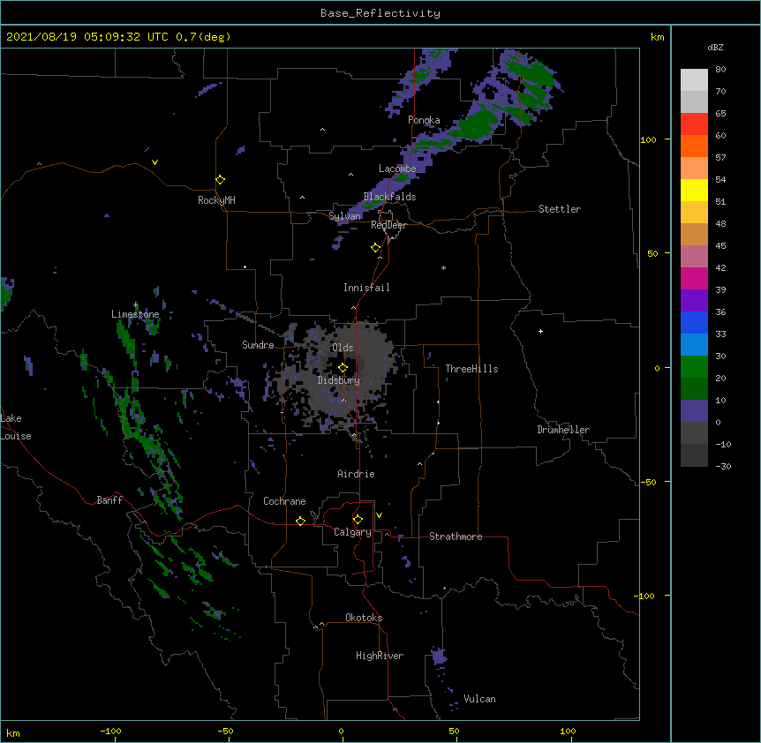Click the RedDeer city label
The width and height of the screenshot is (761, 743).
click(x=388, y=225)
